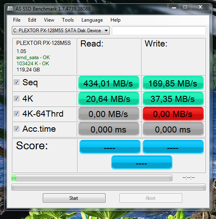Expand the PLEXTOR PX-128M5S drive dropdown

[x=61, y=30]
